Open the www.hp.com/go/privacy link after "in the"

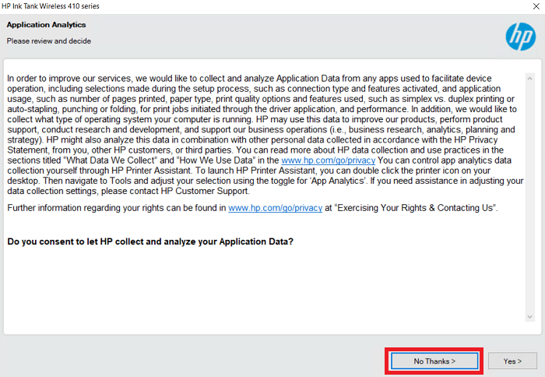(328, 160)
